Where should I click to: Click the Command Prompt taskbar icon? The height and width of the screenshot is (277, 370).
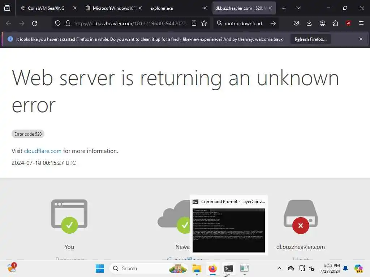coord(228,268)
